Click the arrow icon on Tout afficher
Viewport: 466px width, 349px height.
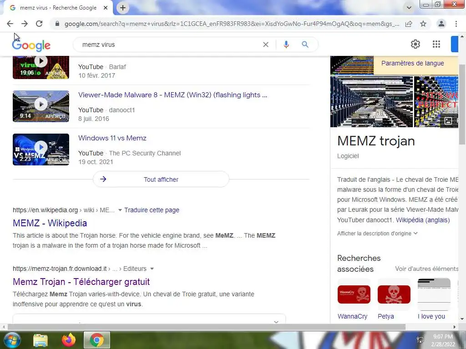pyautogui.click(x=103, y=179)
